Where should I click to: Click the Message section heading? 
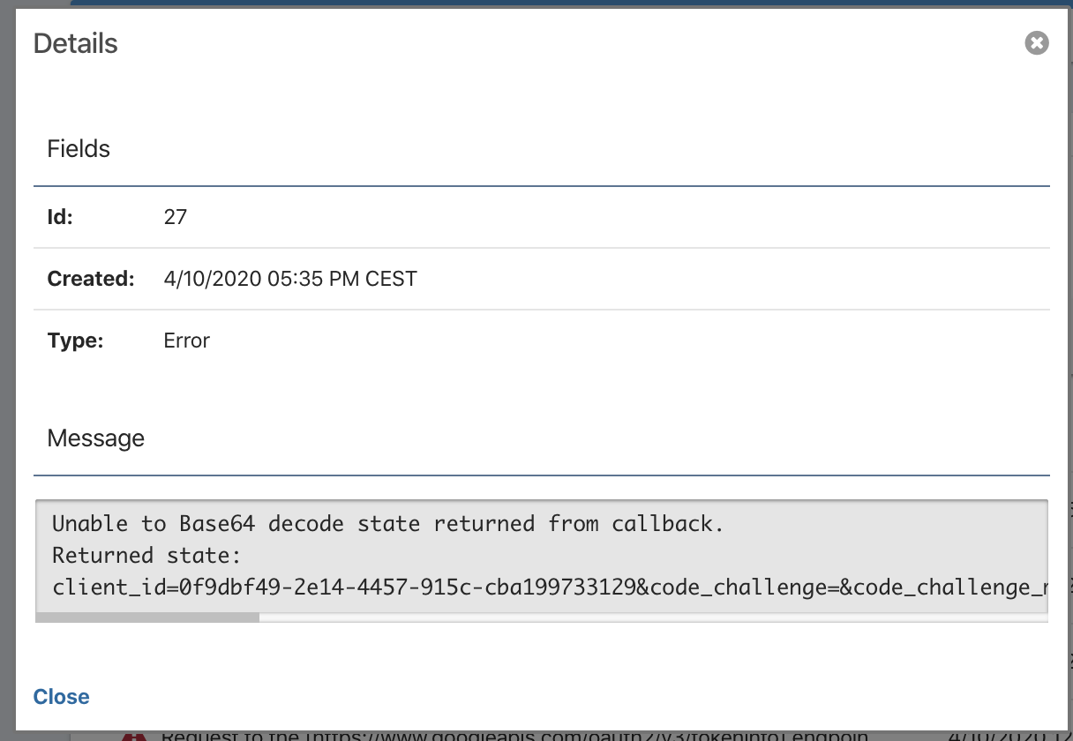96,438
